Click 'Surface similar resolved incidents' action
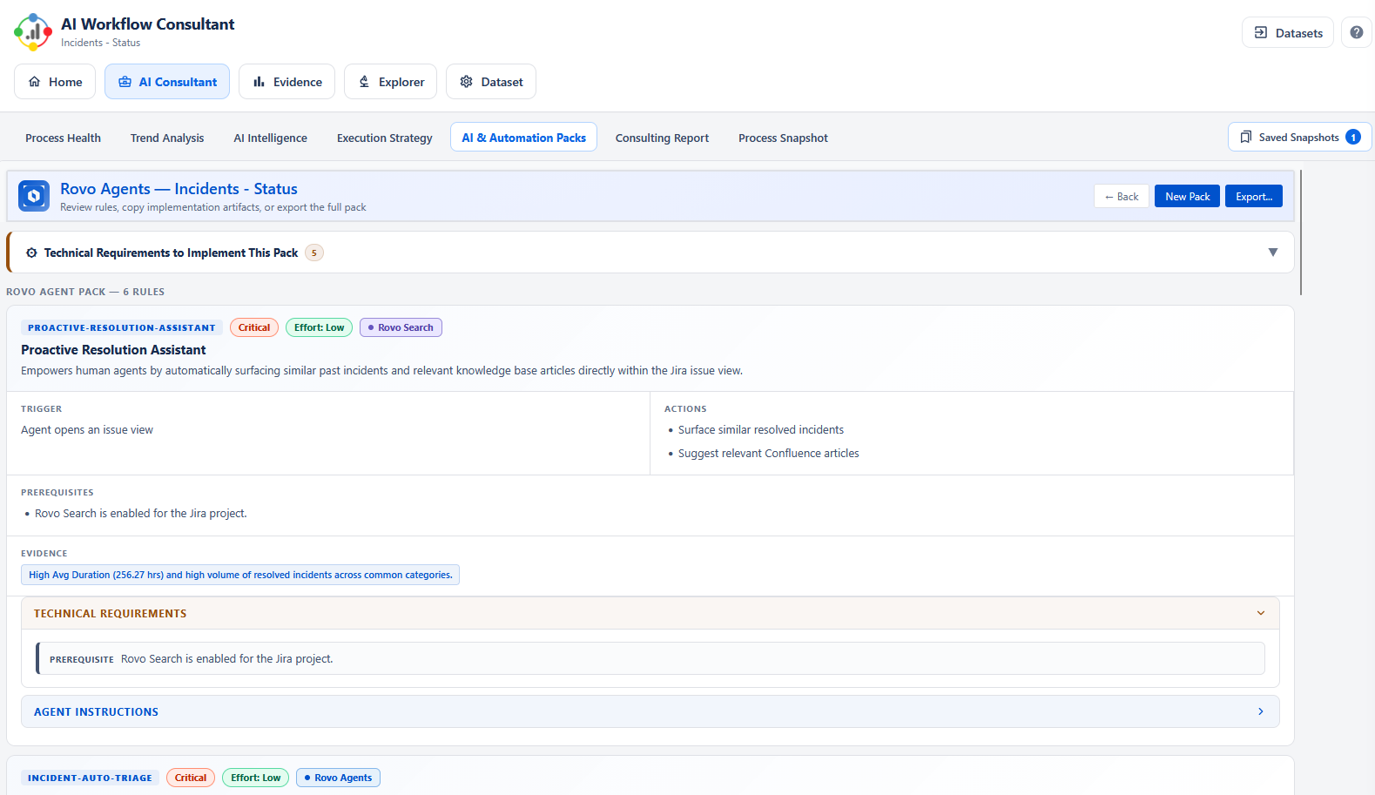This screenshot has height=795, width=1375. pos(761,429)
